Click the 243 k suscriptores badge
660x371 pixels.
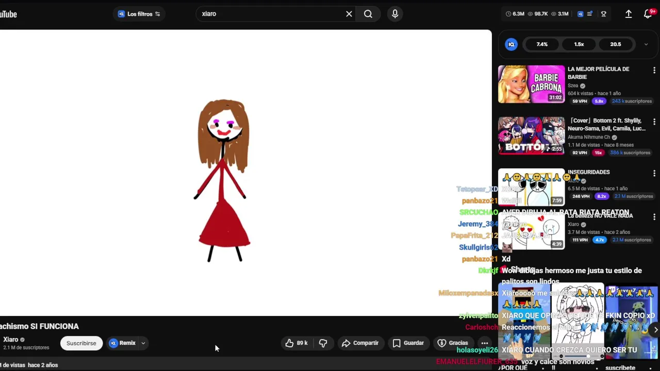[x=632, y=101]
